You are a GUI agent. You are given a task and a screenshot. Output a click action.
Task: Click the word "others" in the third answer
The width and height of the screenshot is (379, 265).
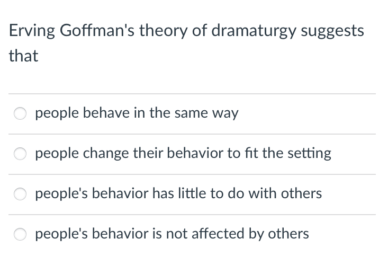click(x=302, y=193)
